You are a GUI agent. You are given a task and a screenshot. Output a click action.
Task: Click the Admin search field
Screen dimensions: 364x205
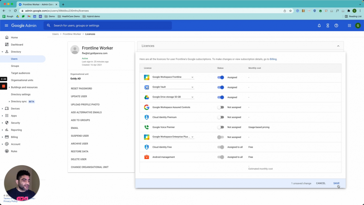[x=108, y=25]
